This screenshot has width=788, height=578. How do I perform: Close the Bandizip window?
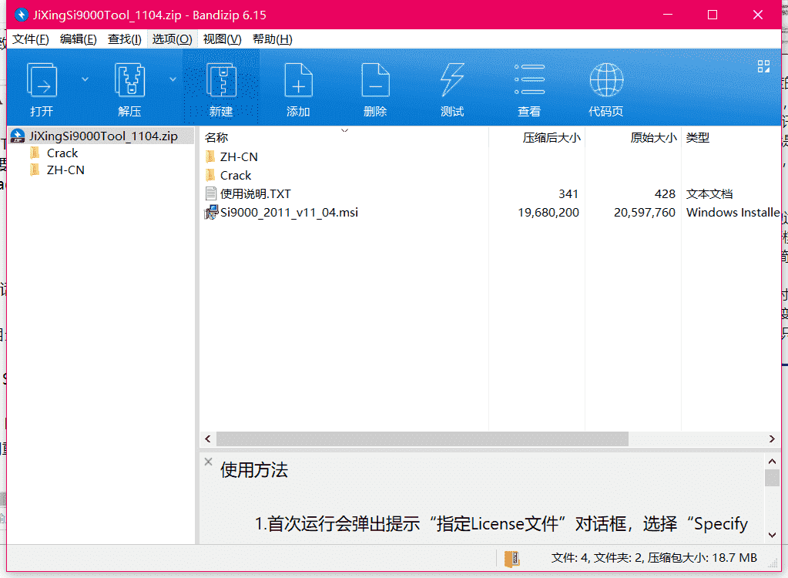coord(758,15)
